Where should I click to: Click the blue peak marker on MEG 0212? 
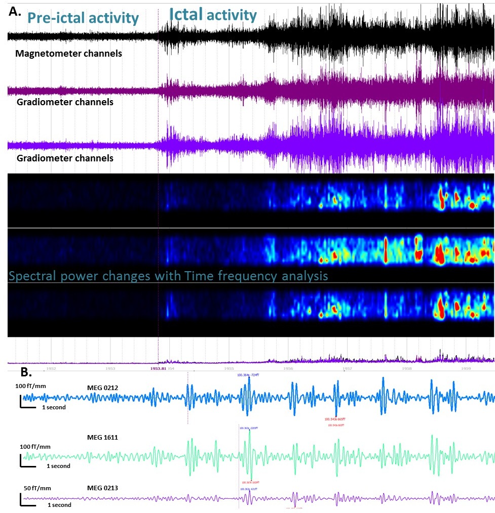point(248,375)
